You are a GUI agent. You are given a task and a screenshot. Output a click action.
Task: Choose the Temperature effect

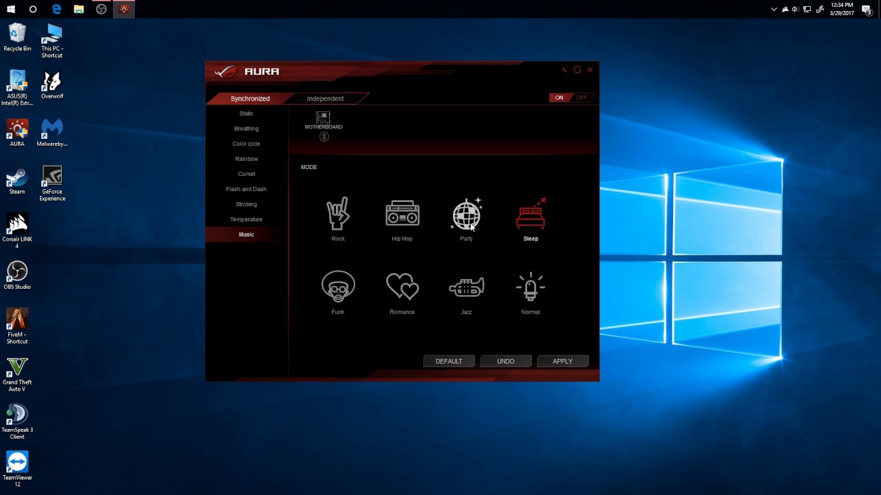tap(246, 219)
